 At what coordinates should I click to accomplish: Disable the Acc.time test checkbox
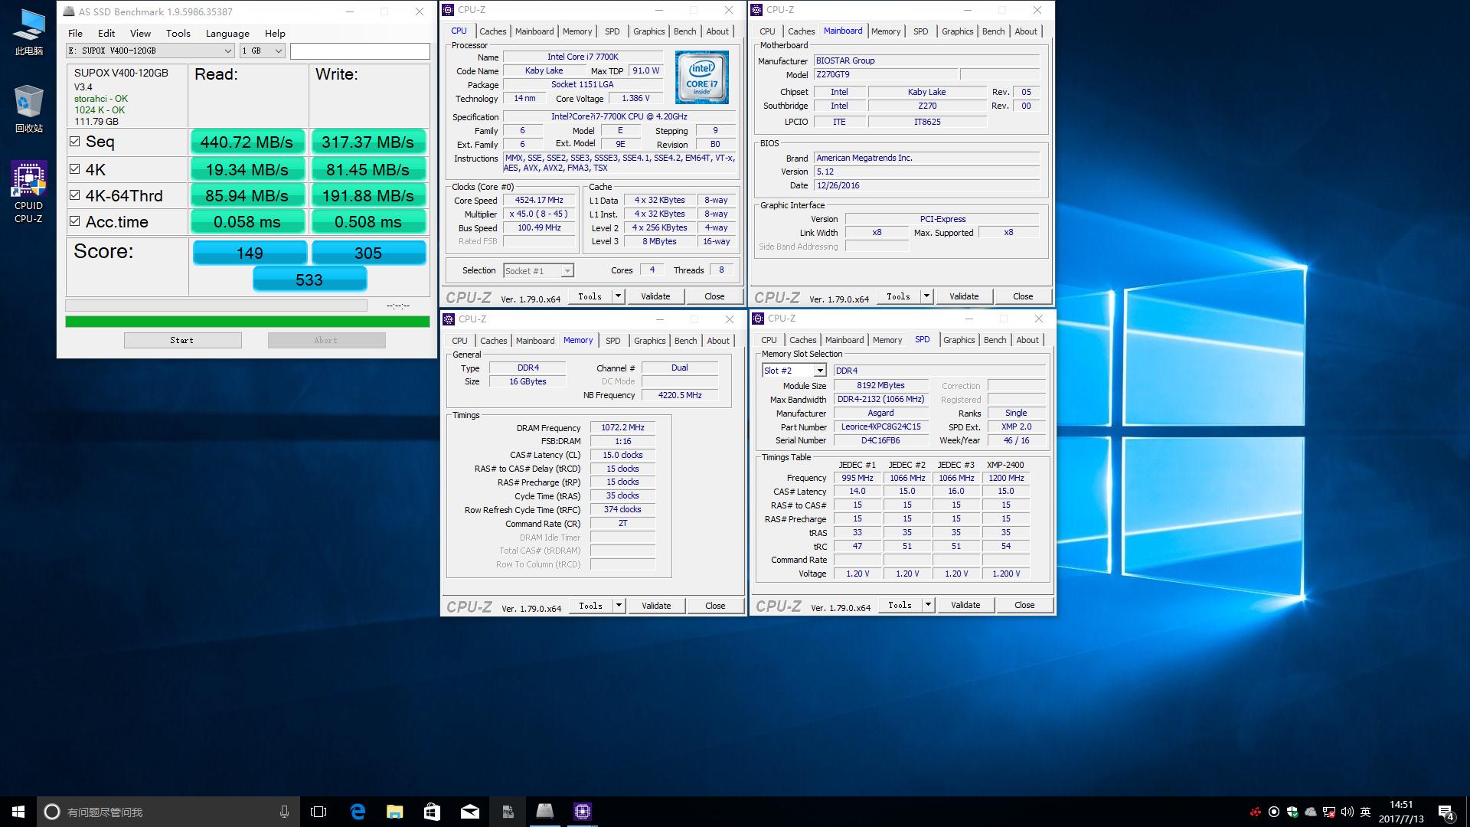(x=75, y=221)
